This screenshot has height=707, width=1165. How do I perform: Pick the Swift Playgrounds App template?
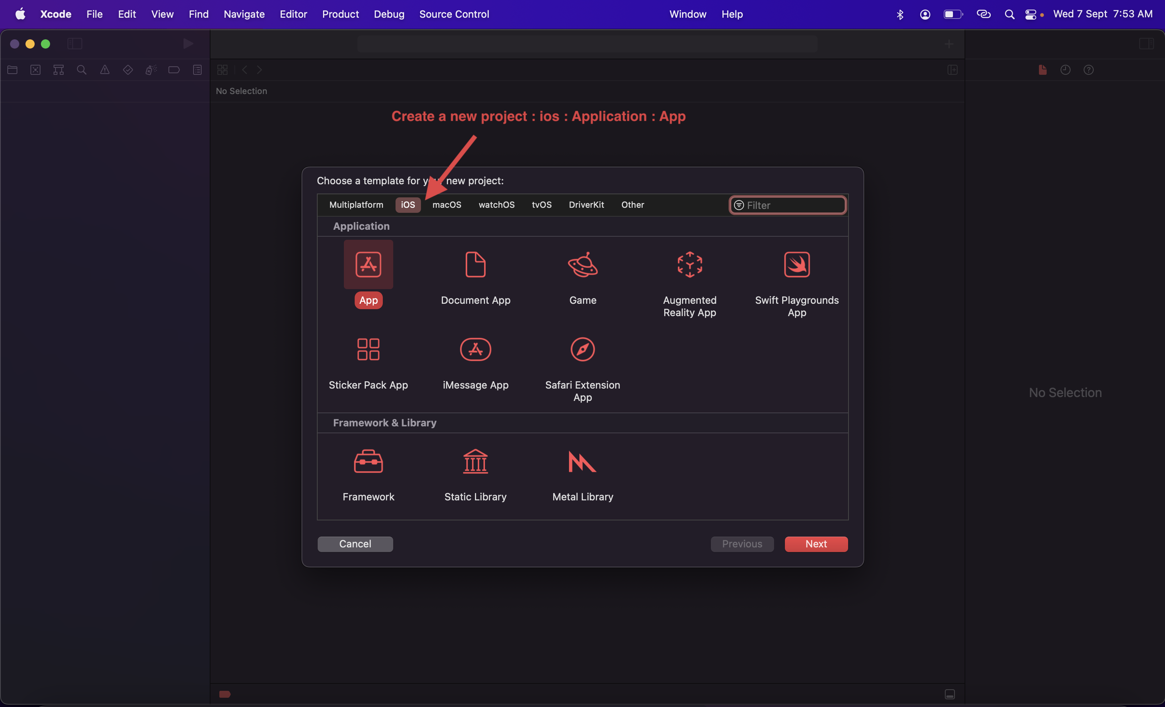click(797, 264)
